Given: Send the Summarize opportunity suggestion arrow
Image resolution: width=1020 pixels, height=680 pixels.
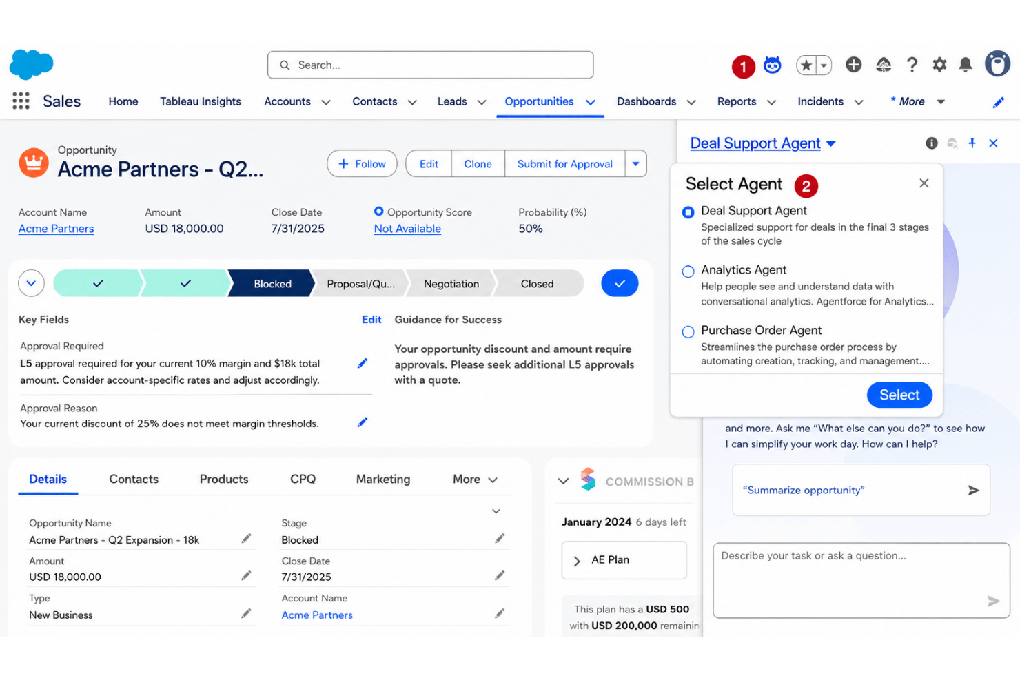Looking at the screenshot, I should [973, 491].
